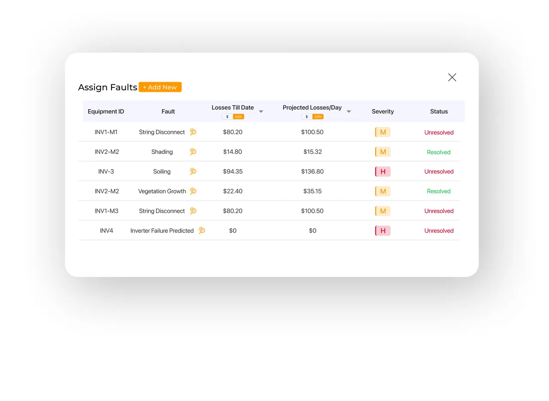Viewport: 549px width, 401px height.
Task: Open the Projected Losses/Day sort dropdown arrow
Action: click(x=349, y=111)
